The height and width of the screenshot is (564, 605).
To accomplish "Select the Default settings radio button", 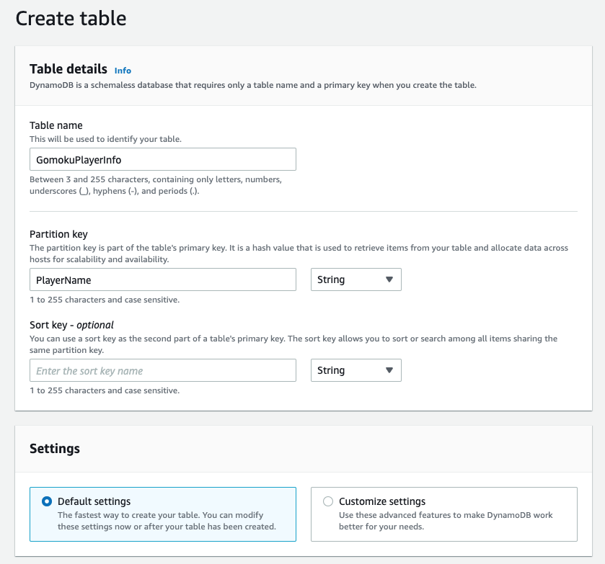I will pyautogui.click(x=47, y=501).
